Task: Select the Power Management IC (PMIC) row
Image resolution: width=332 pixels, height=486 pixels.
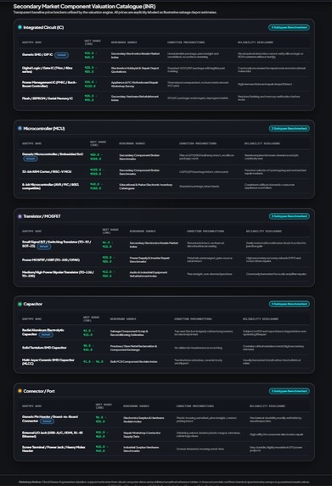Action: (x=165, y=84)
